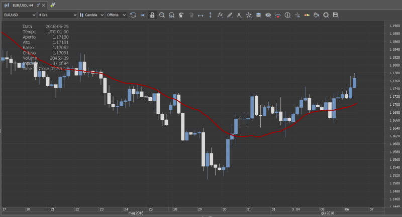Toggle the chart lock padlock icon
Image resolution: width=402 pixels, height=217 pixels.
tap(152, 15)
